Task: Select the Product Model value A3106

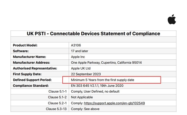Action: [76, 45]
